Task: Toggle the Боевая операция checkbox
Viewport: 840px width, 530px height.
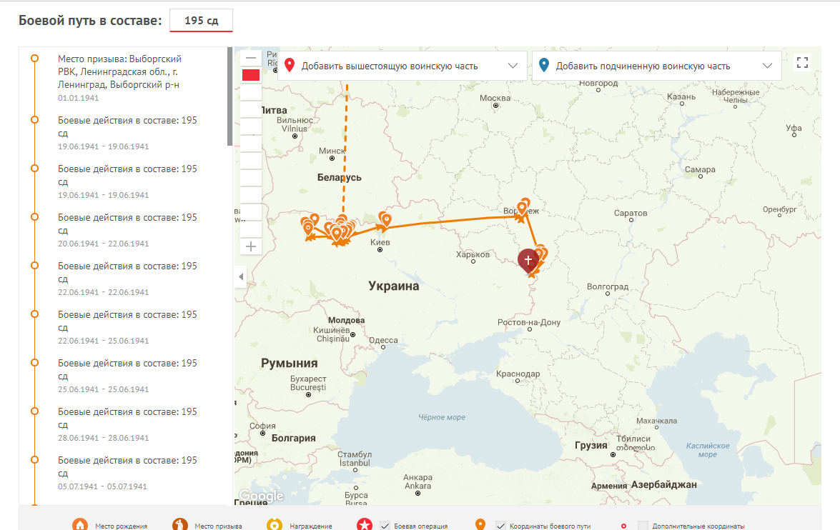Action: (385, 526)
